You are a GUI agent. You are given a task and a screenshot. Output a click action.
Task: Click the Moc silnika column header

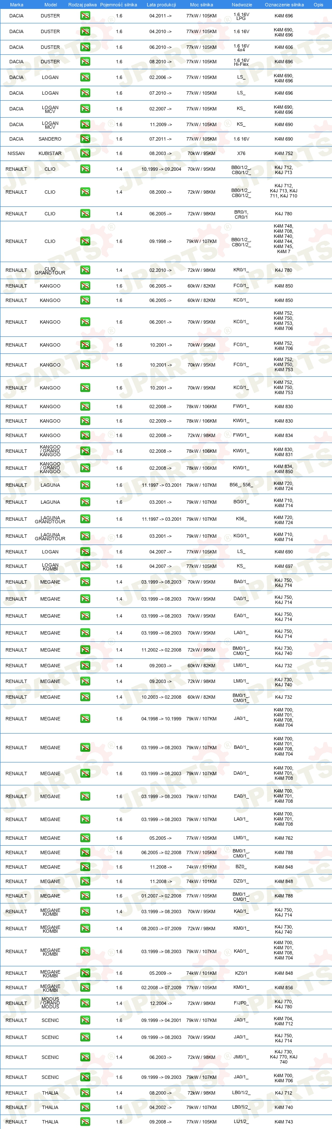(202, 5)
